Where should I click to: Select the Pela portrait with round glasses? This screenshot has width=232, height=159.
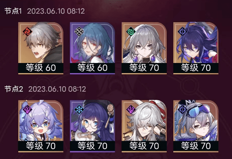92,121
